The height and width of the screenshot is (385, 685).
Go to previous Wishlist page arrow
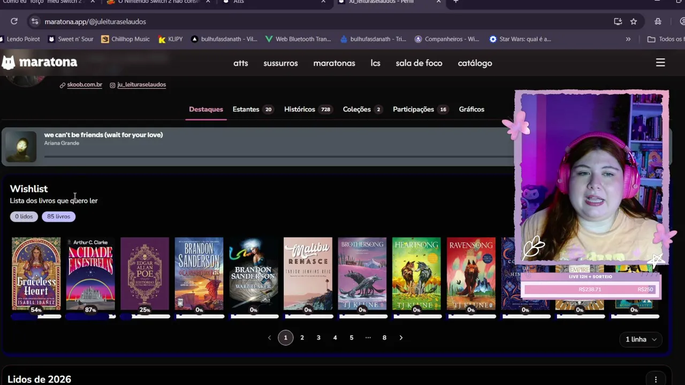pyautogui.click(x=269, y=338)
